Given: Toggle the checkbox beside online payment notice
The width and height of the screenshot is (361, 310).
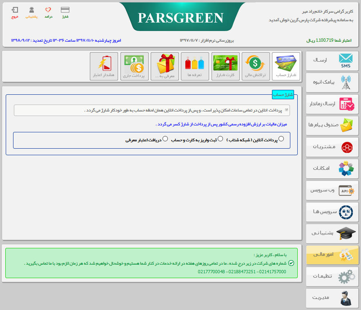Looking at the screenshot, I should [x=287, y=110].
